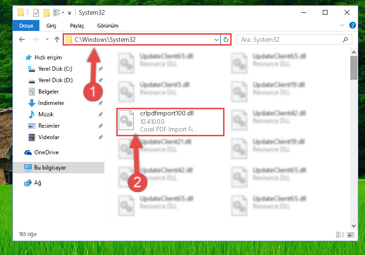Click the Ara: System32 search box
Viewport: 365px width, 255px height.
tap(294, 39)
